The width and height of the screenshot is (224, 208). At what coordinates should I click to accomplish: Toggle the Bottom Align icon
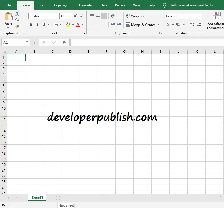coord(104,16)
